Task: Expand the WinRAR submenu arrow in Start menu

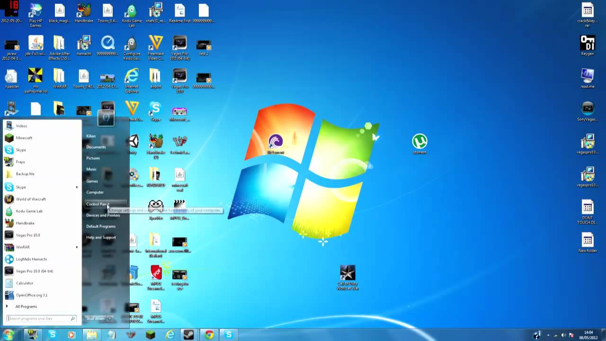Action: [77, 247]
